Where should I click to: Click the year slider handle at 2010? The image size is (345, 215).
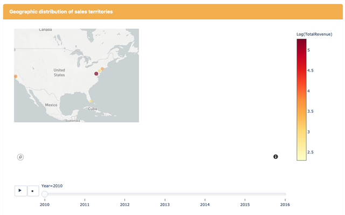click(x=45, y=194)
